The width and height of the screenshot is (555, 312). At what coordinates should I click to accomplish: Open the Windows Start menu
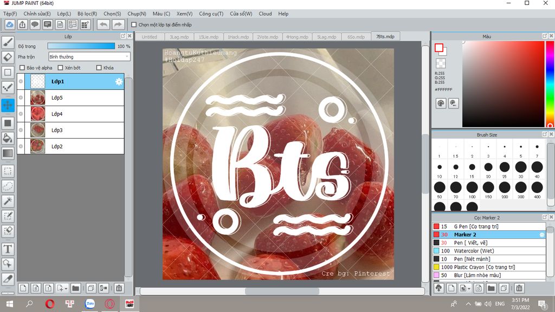(x=10, y=304)
